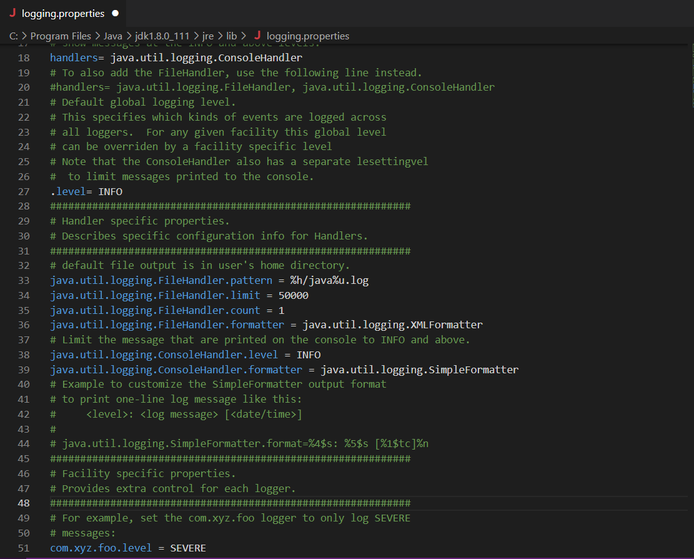
Task: Click 'java.util.logging.ConsoleHandler.formatter' key
Action: [x=176, y=370]
